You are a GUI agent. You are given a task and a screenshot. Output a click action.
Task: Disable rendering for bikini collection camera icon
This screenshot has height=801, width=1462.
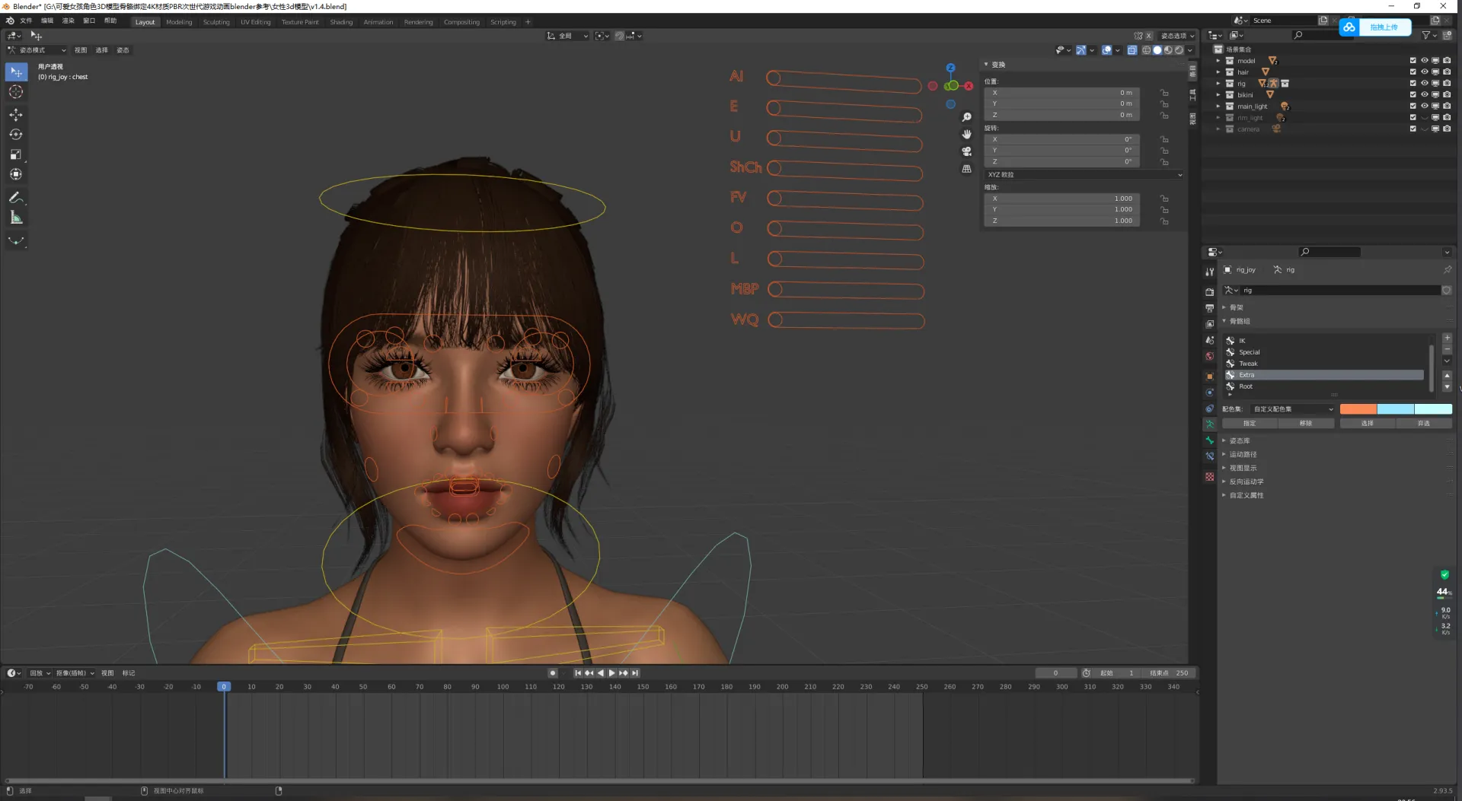[1447, 95]
